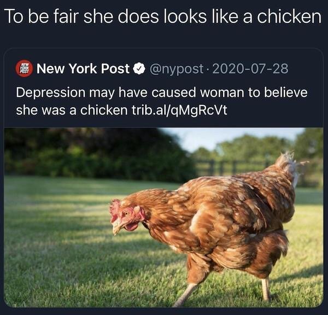Click the word 'chicken' in the top caption
The width and height of the screenshot is (328, 315).
(x=289, y=16)
